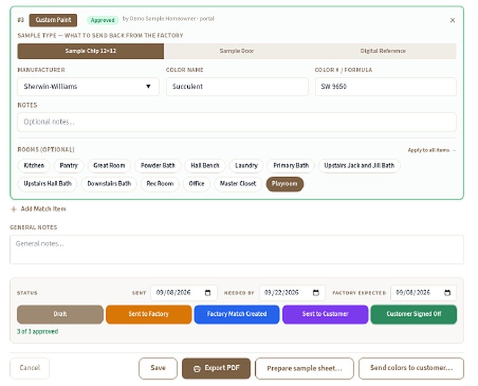
Task: Click Send colors to customer button
Action: tap(411, 369)
